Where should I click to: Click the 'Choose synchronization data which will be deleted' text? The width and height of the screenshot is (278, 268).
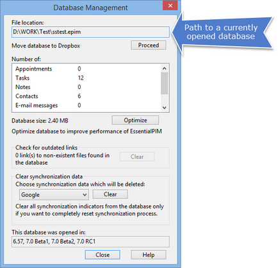pyautogui.click(x=80, y=184)
